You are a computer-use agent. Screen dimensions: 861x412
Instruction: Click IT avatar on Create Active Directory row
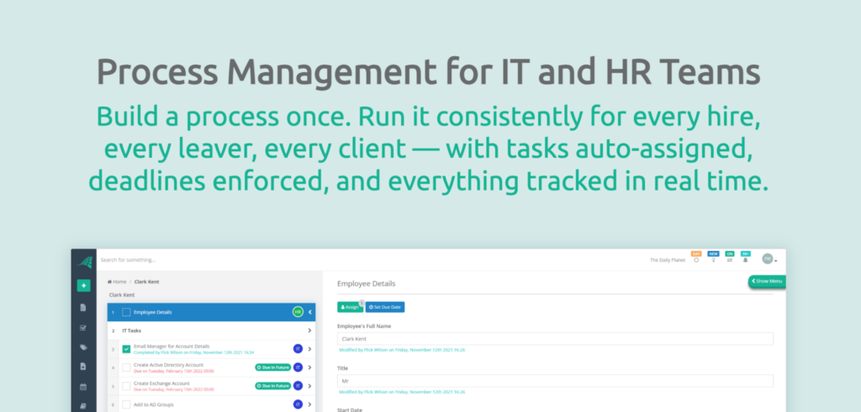pyautogui.click(x=298, y=367)
